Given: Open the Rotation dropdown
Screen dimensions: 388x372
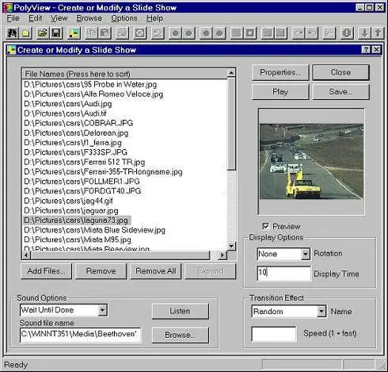Looking at the screenshot, I should click(306, 254).
